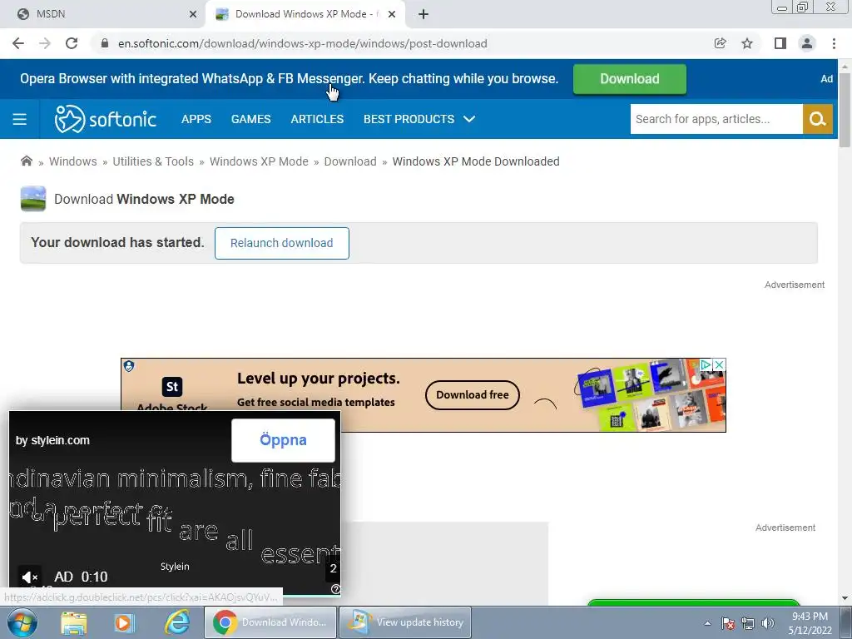Click Download free in Adobe Stock ad
Screen dimensions: 852x639
(x=473, y=395)
